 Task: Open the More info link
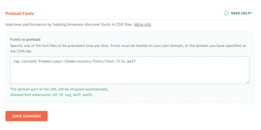point(142,24)
